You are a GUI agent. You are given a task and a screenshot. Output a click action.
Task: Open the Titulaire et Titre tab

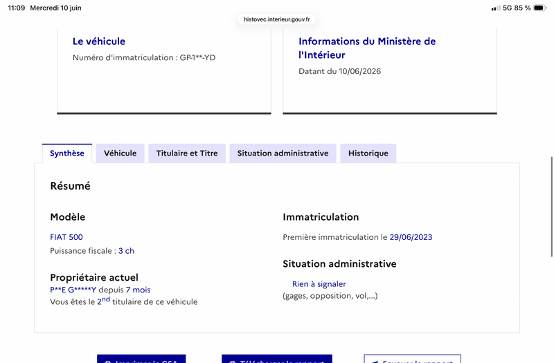[187, 153]
